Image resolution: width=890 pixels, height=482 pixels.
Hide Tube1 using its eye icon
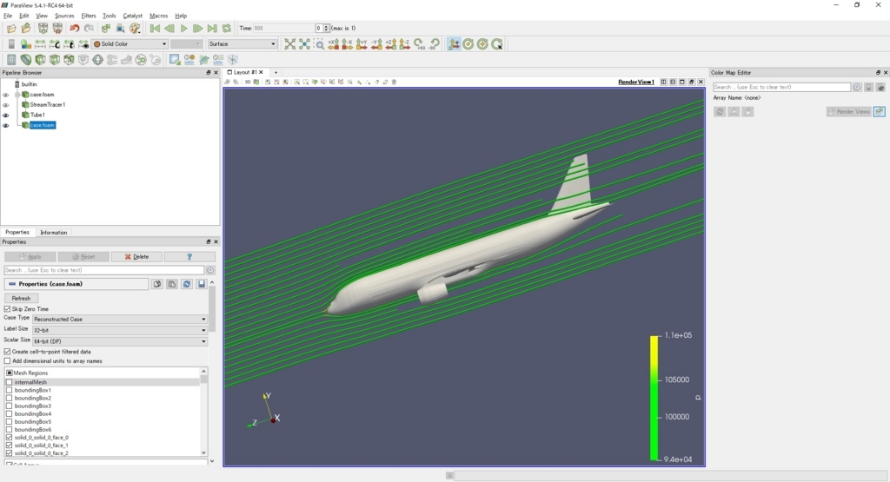tap(6, 116)
